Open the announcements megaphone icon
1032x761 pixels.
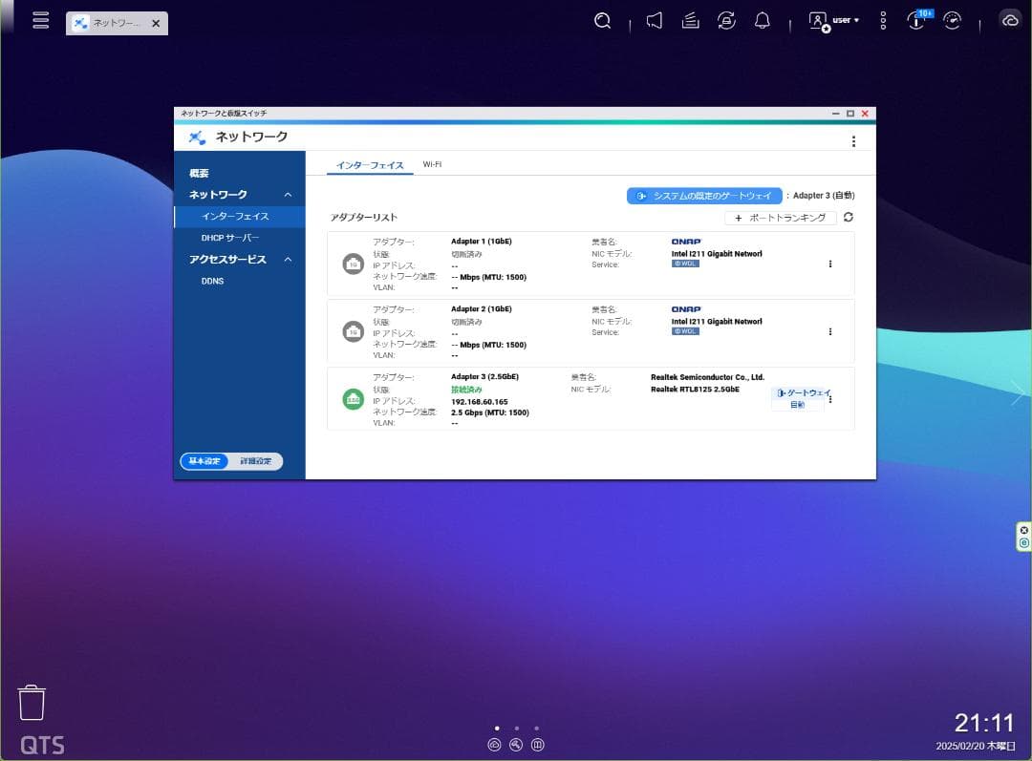tap(654, 20)
